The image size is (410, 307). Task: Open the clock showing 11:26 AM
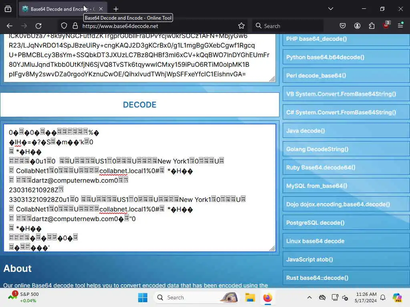[x=366, y=297]
